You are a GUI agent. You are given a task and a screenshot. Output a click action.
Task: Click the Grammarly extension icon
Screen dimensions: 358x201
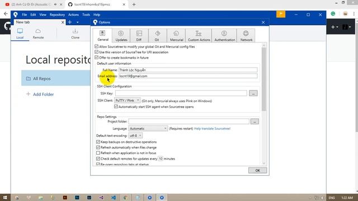(x=333, y=14)
